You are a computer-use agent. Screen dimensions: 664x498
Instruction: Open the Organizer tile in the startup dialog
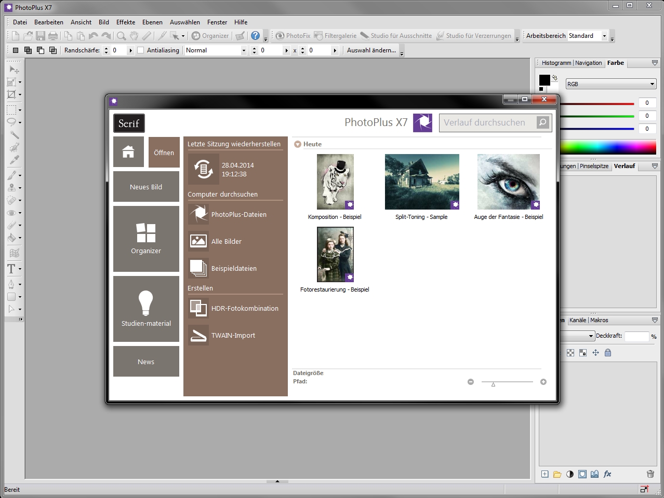[146, 239]
